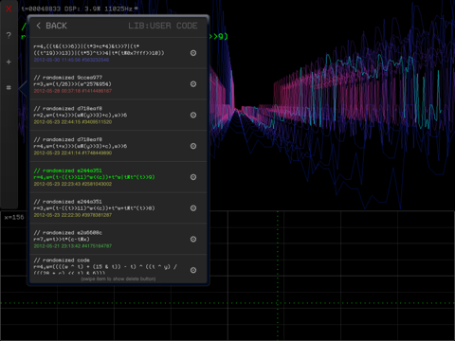Load formula beginning r=2,w=(t+x)

(81, 115)
